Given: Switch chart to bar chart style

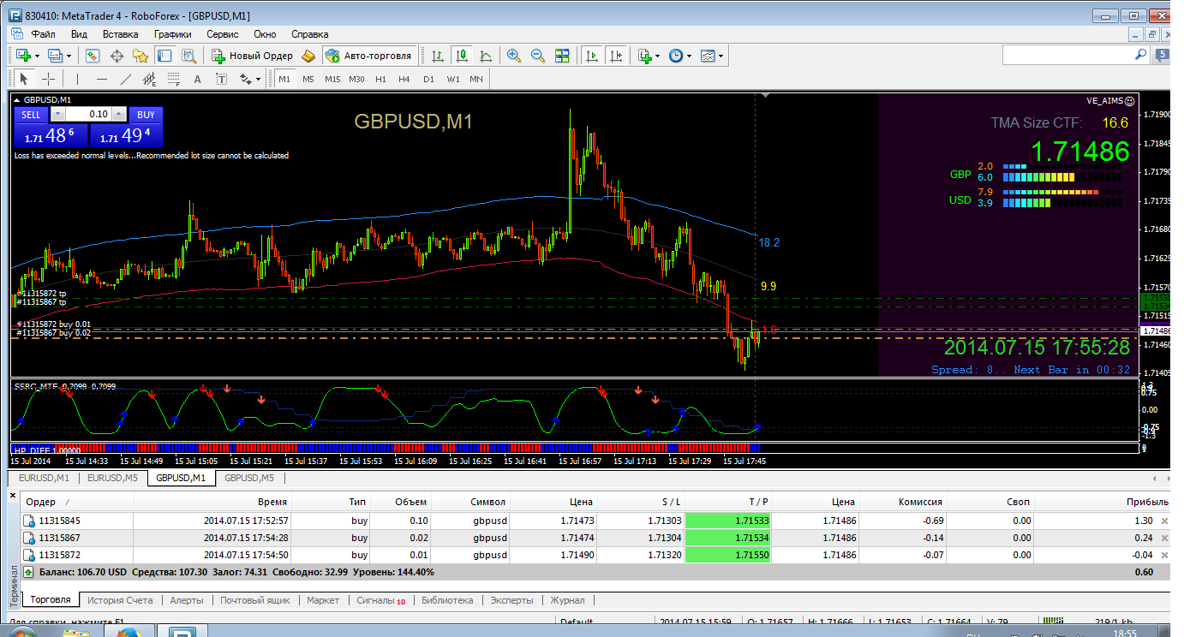Looking at the screenshot, I should 438,56.
